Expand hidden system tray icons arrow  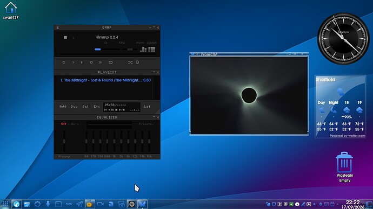[x=338, y=204]
